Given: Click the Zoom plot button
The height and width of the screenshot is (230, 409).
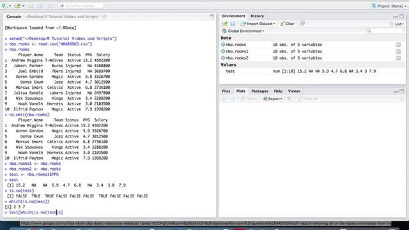Looking at the screenshot, I should (x=249, y=98).
